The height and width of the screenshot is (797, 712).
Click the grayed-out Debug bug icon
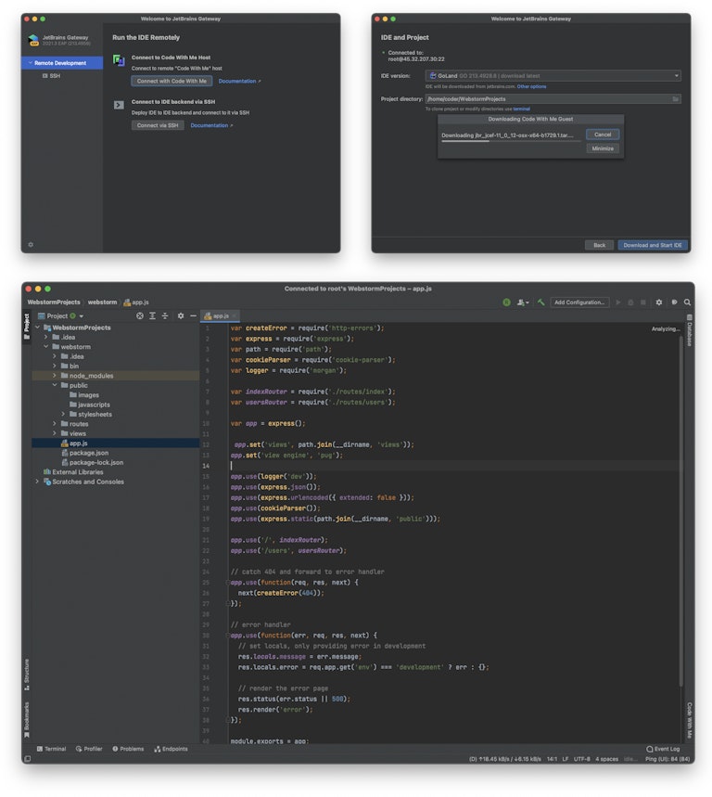(630, 302)
